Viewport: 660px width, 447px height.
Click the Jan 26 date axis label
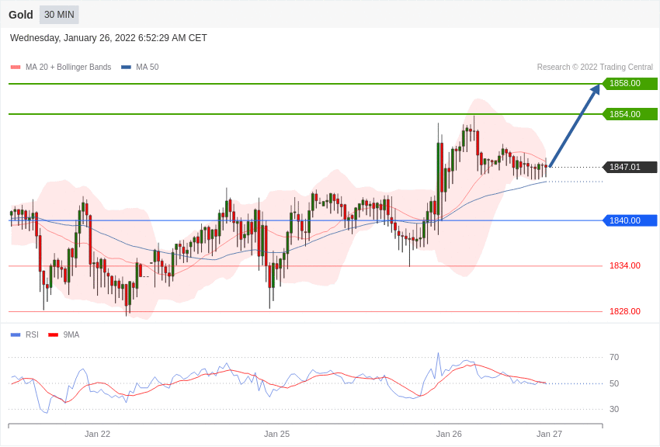click(x=449, y=434)
